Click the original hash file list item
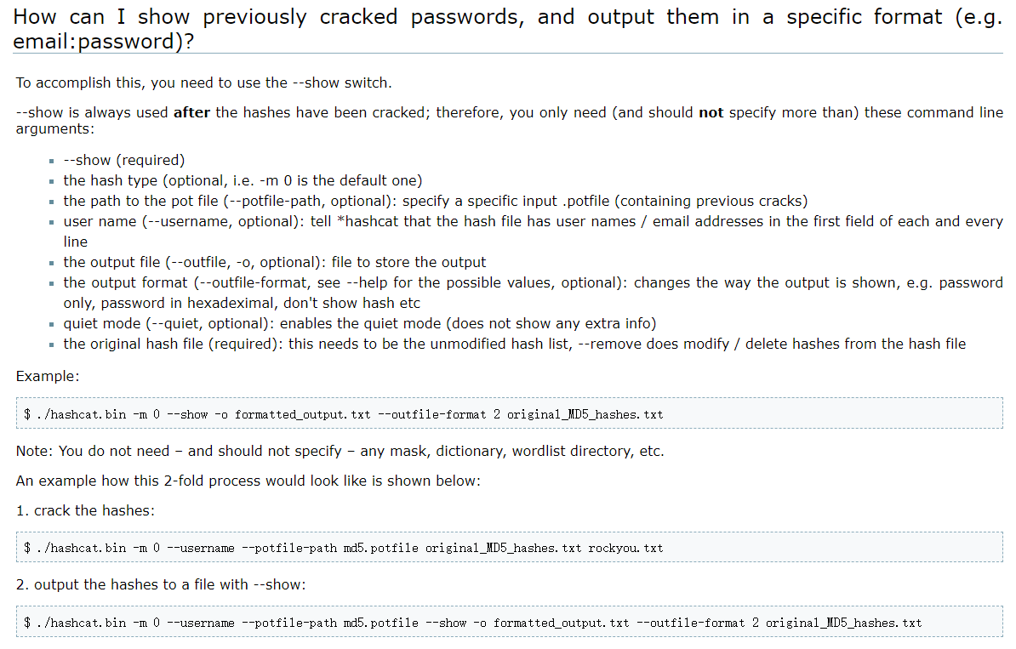 tap(514, 344)
